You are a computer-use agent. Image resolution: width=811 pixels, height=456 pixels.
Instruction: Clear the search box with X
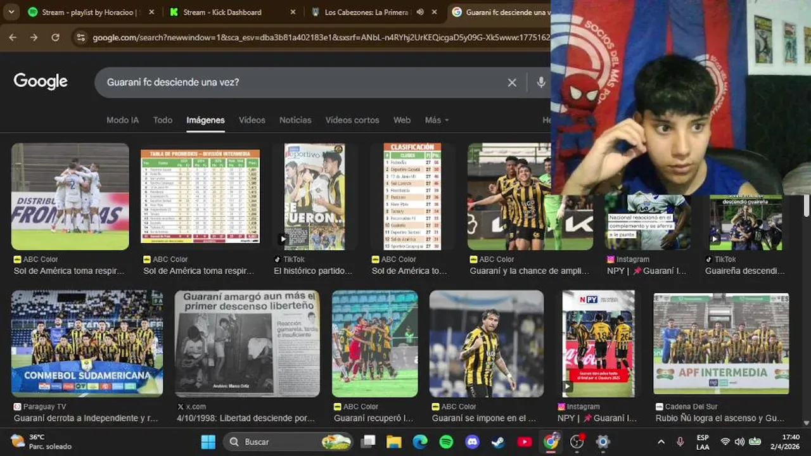click(512, 82)
